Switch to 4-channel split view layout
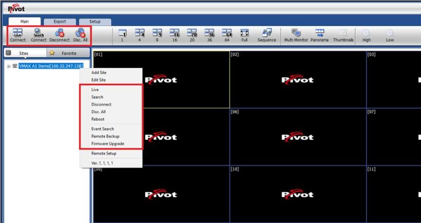This screenshot has width=421, height=223. [x=139, y=36]
